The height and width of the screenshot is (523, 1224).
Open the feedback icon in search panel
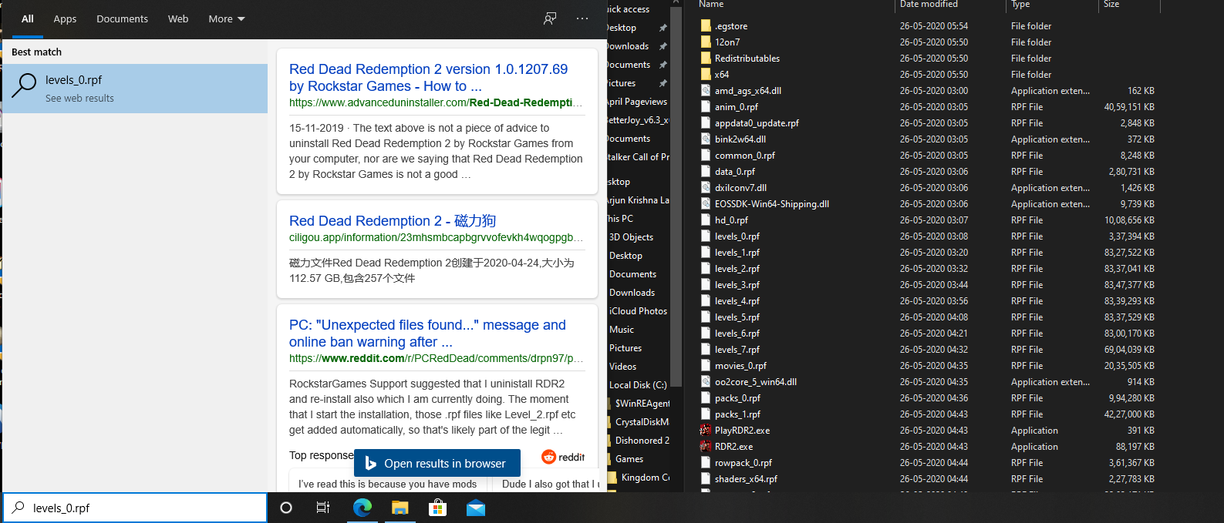(550, 18)
